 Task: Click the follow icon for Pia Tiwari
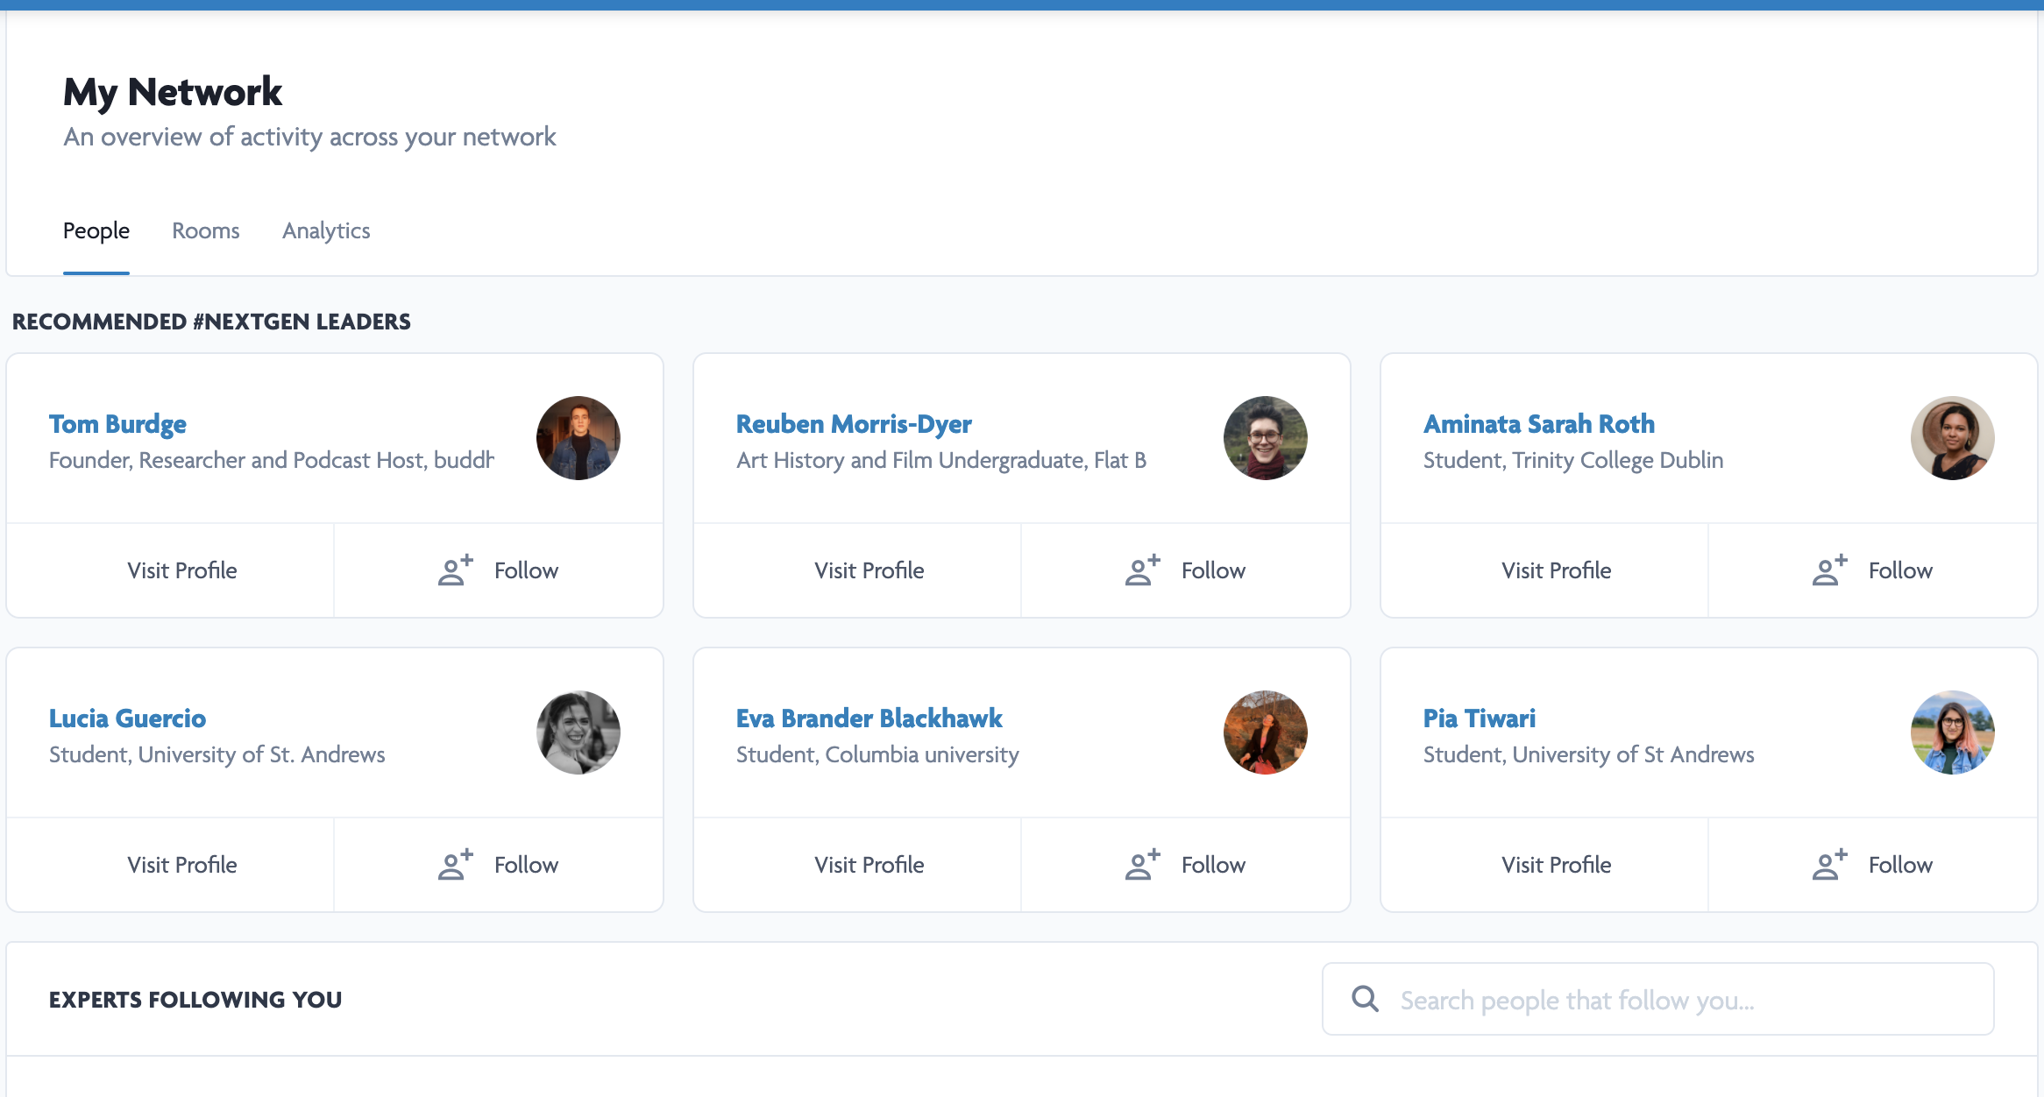1829,865
